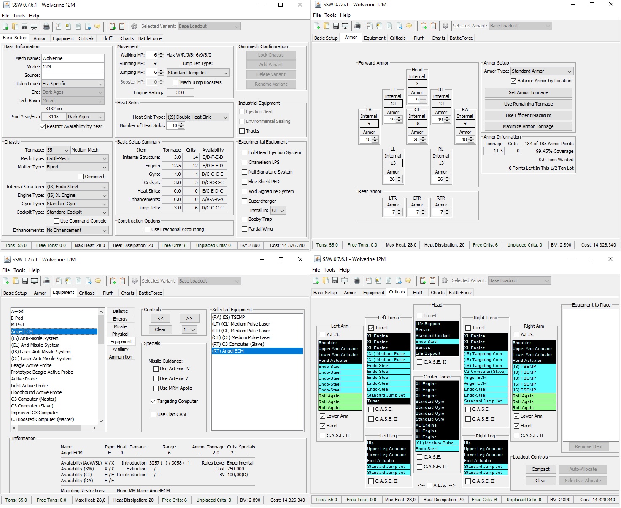Click the Set Armor Tonnage button

click(x=528, y=92)
